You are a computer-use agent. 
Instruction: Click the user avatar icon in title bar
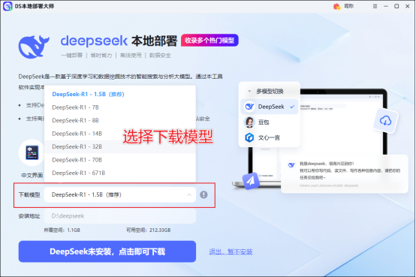point(336,6)
